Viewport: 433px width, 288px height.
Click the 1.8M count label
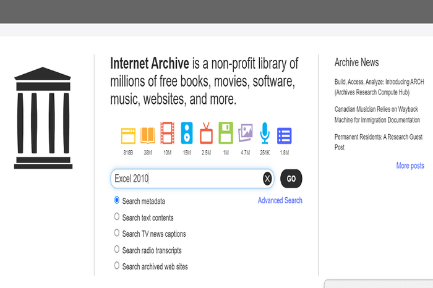click(x=284, y=153)
